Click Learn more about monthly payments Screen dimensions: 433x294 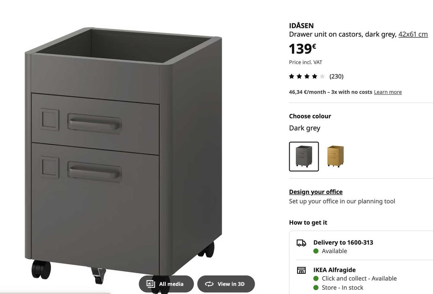pos(388,92)
